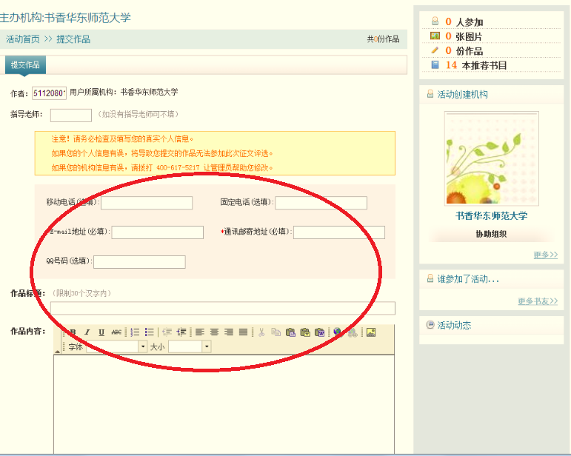Image resolution: width=571 pixels, height=456 pixels.
Task: Justify the text alignment
Action: [243, 332]
